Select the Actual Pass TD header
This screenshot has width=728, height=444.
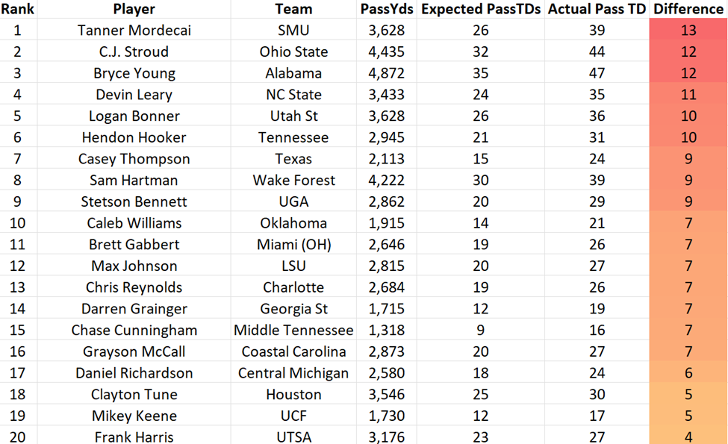click(x=597, y=9)
